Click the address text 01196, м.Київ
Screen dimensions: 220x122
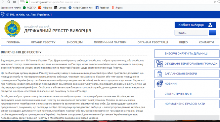[x=29, y=15]
